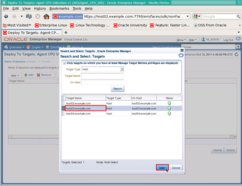Screen dimensions: 242x186
Task: Open the Enterprise Linux bookmark
Action: pyautogui.click(x=51, y=25)
